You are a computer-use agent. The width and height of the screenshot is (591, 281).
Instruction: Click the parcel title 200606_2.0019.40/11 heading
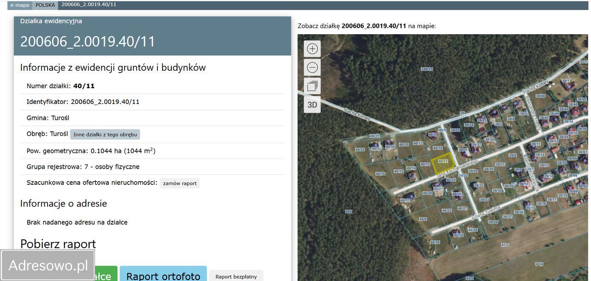click(x=88, y=42)
